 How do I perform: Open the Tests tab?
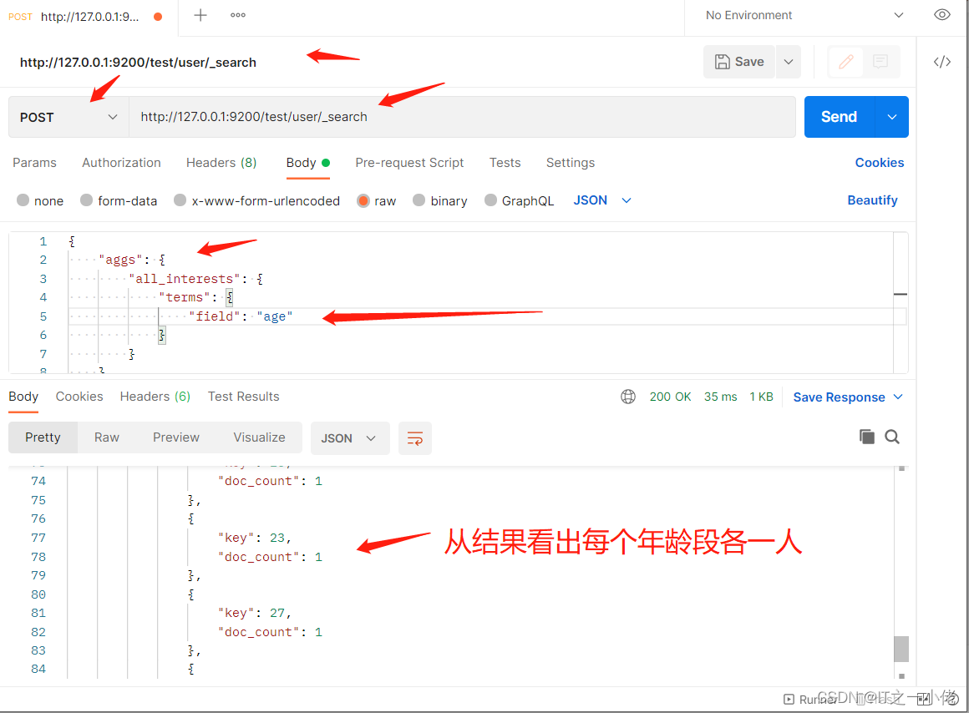click(x=505, y=163)
